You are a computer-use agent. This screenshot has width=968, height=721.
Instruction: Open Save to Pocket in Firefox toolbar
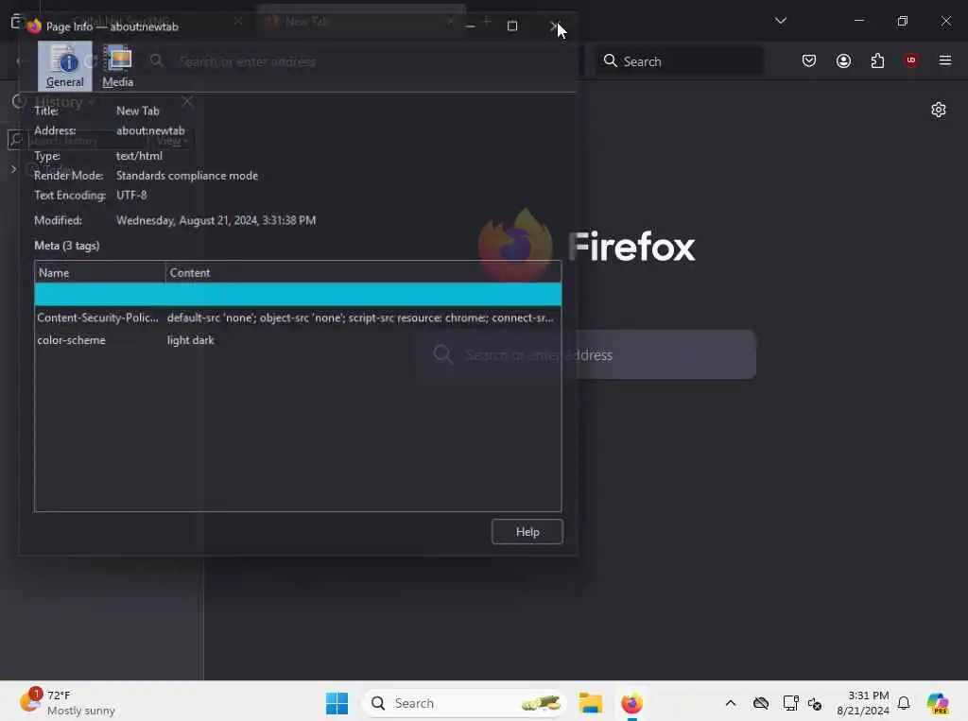coord(809,60)
